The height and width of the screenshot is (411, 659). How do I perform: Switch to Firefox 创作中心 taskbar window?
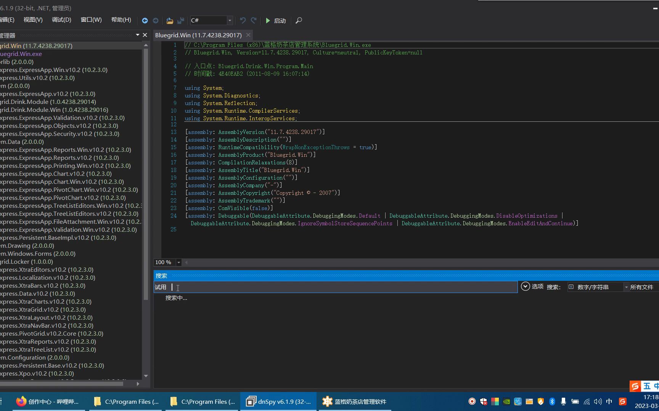coord(48,401)
